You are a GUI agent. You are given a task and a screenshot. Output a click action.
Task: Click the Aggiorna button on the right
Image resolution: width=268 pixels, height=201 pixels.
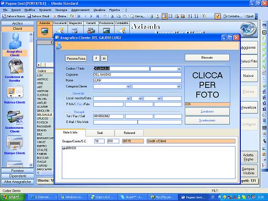[249, 48]
